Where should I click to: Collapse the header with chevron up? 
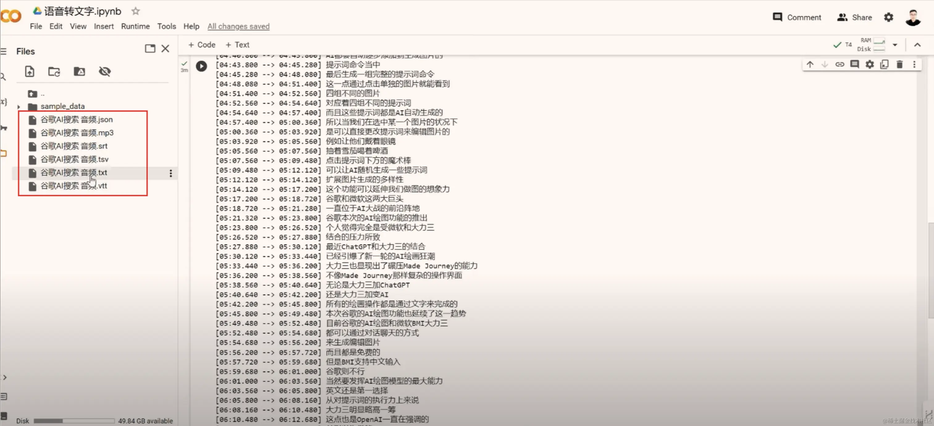pos(917,45)
